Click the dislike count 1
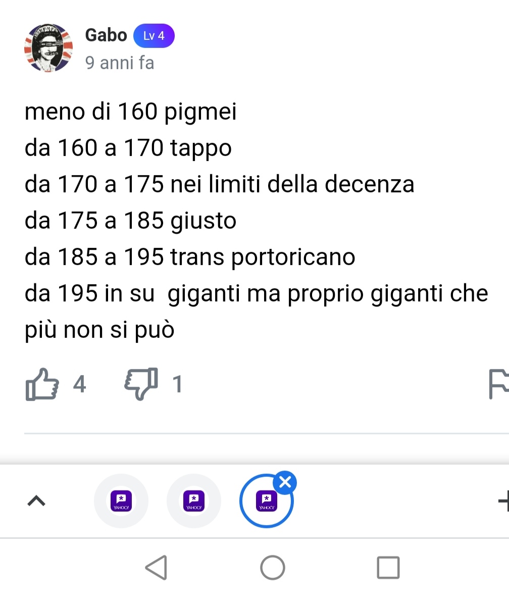 pyautogui.click(x=177, y=384)
